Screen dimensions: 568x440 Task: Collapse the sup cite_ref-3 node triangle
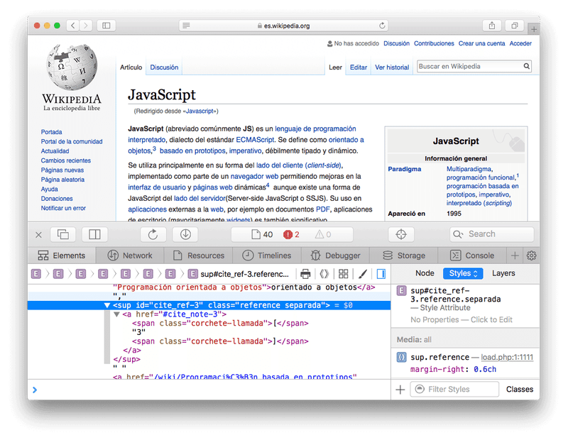point(107,305)
